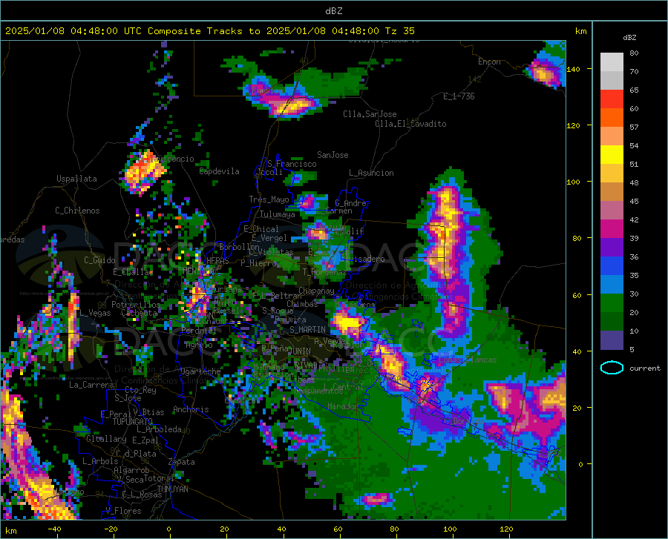668x539 pixels.
Task: Click the 'SanJose' label near the map center
Action: [x=333, y=155]
